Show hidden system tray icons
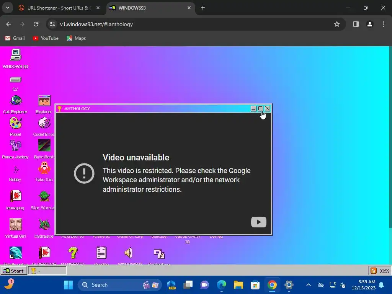Screen dimensions: 392x294 (x=309, y=285)
